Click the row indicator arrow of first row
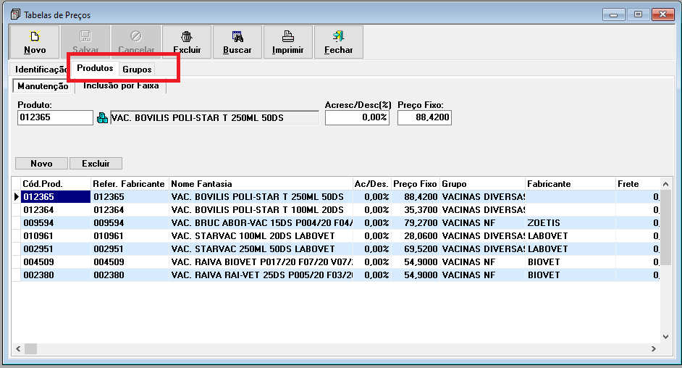The image size is (682, 368). [16, 196]
